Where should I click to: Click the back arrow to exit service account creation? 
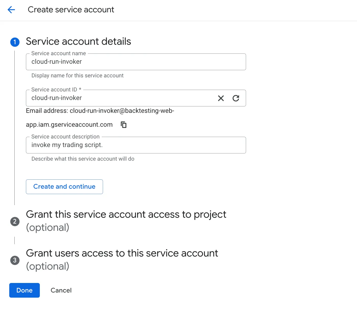[x=11, y=10]
